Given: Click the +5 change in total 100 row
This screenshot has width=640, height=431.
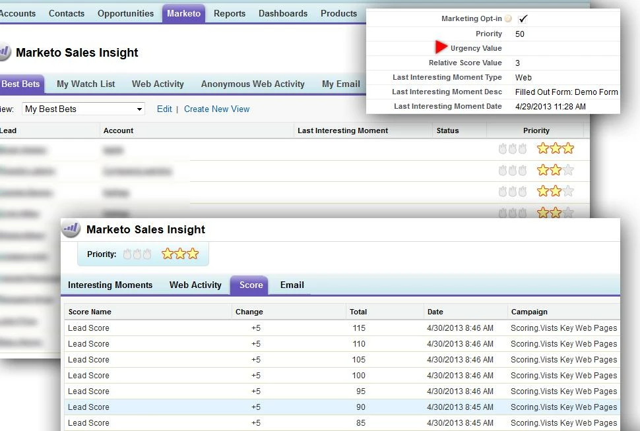Looking at the screenshot, I should pos(256,376).
